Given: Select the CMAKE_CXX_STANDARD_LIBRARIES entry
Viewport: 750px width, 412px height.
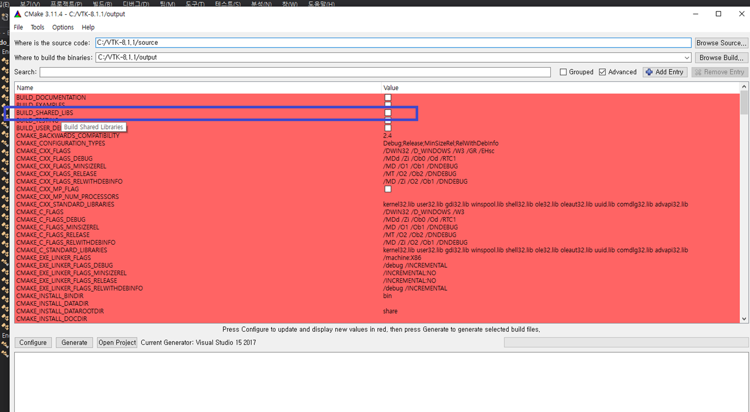Looking at the screenshot, I should coord(65,204).
